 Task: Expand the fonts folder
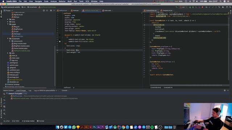8,22
